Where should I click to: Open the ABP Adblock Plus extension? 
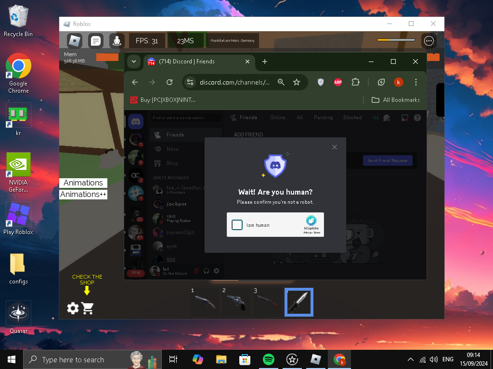(x=338, y=82)
